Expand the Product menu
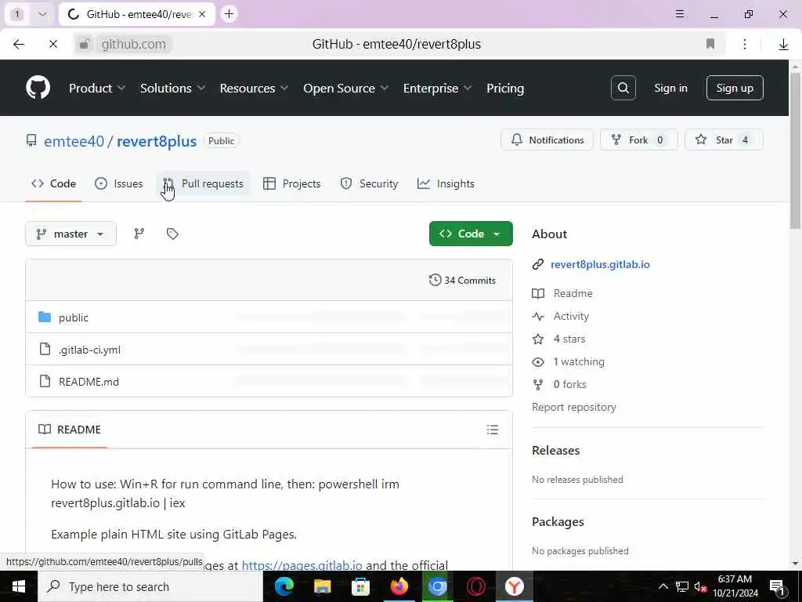Screen dimensions: 802x602 click(x=97, y=88)
